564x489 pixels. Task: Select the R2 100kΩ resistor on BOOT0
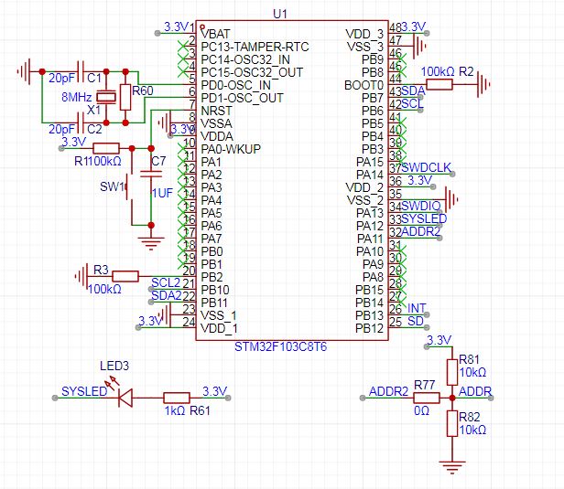pyautogui.click(x=439, y=84)
